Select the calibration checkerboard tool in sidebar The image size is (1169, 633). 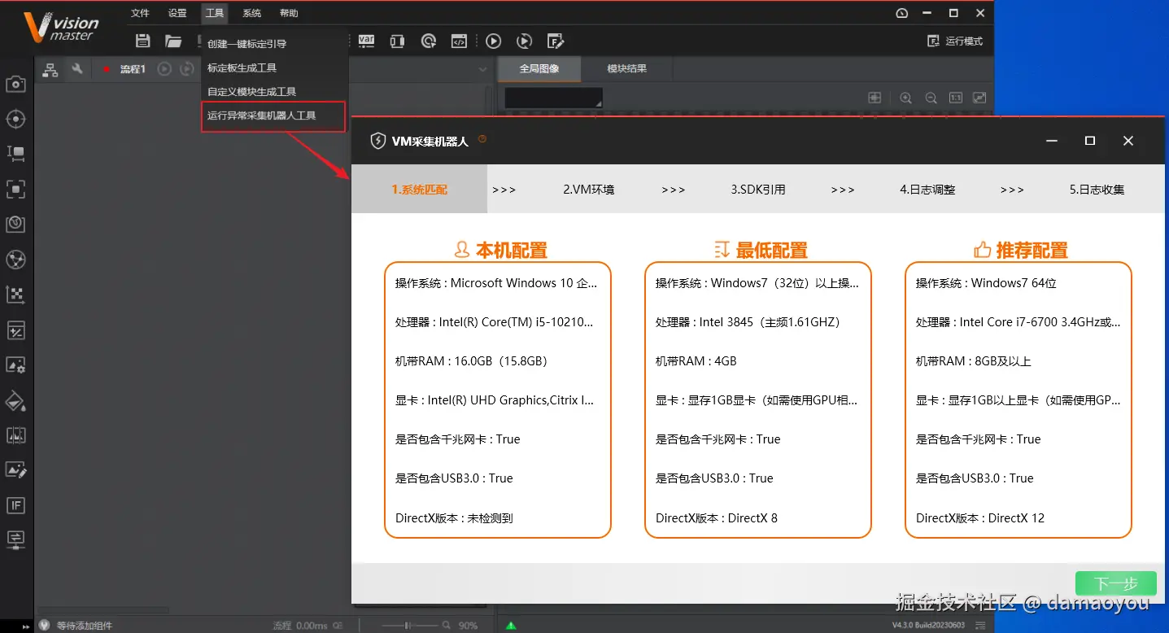click(15, 295)
